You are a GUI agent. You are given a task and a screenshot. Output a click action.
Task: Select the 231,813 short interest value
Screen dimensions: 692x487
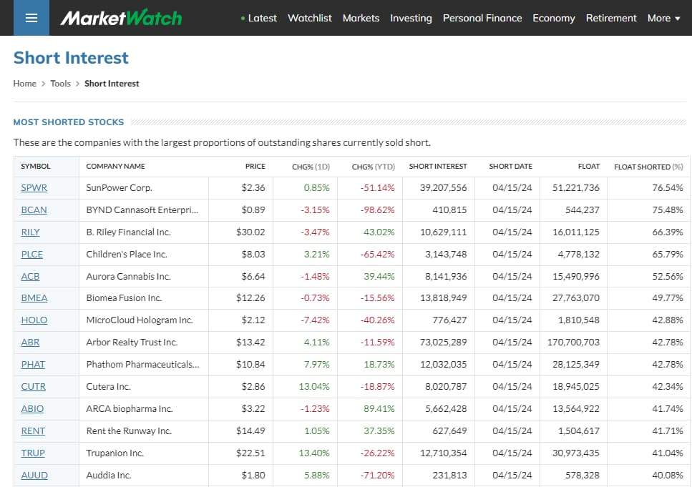click(x=449, y=475)
